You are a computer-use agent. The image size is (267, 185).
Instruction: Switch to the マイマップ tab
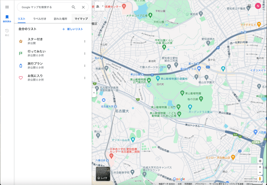click(81, 19)
